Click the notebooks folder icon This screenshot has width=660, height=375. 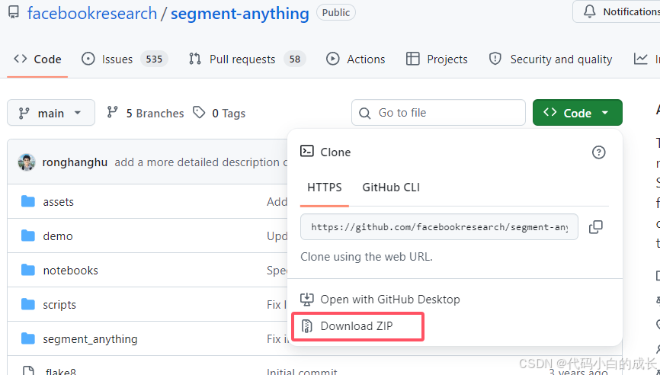click(x=28, y=270)
